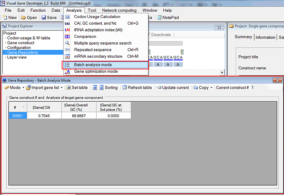Click the mRNA secondary structure menu icon

click(x=67, y=57)
